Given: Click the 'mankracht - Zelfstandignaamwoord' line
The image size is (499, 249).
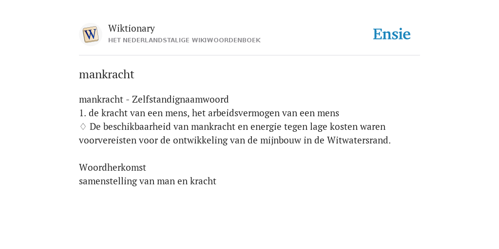Looking at the screenshot, I should pyautogui.click(x=154, y=99).
